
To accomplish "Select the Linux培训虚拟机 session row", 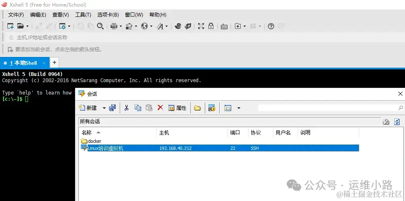I will [x=220, y=148].
